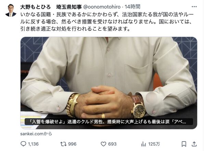The image size is (204, 151).
Task: Click the 125万 views count
Action: 154,144
